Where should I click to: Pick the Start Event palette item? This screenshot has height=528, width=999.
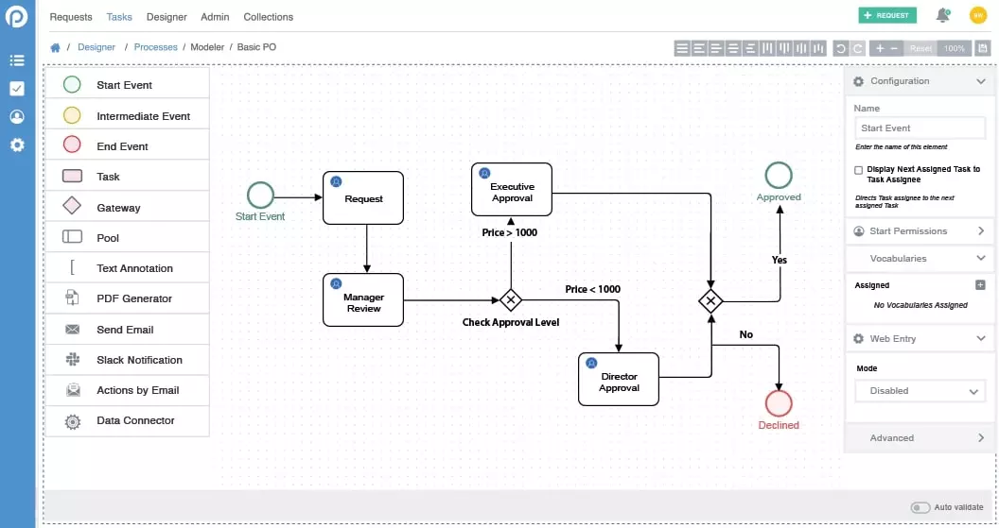tap(128, 85)
